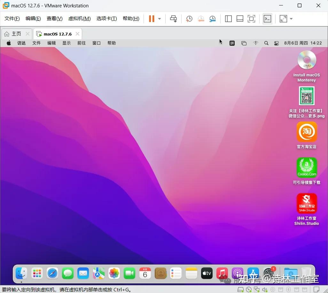The width and height of the screenshot is (328, 293).
Task: Open Calendar from the Dock
Action: [145, 273]
